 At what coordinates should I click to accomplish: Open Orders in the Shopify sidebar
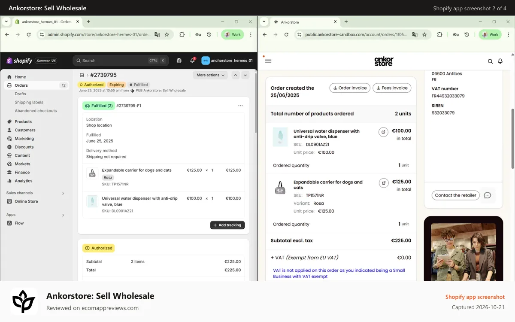coord(36,85)
